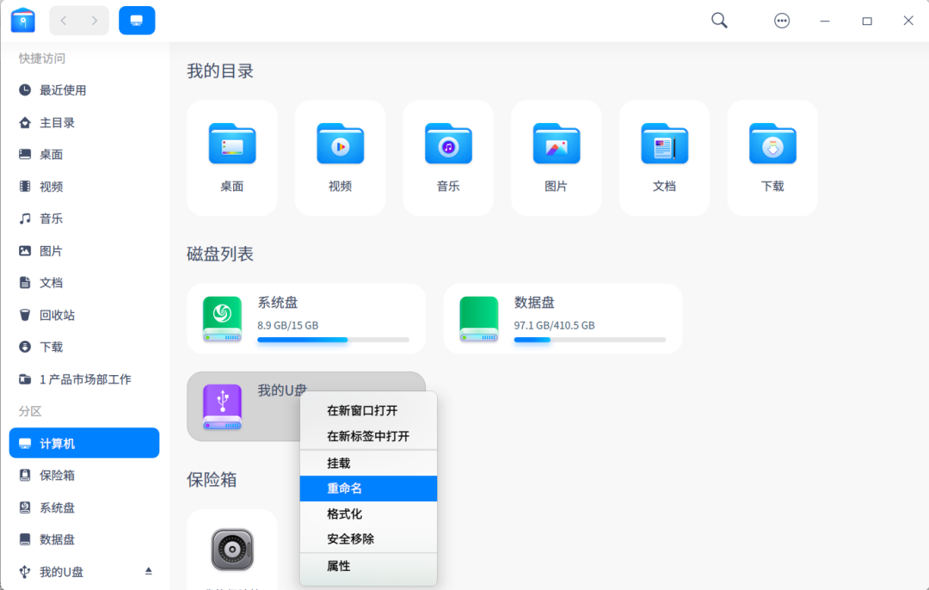Collapse the 分区 sidebar section

pos(29,411)
